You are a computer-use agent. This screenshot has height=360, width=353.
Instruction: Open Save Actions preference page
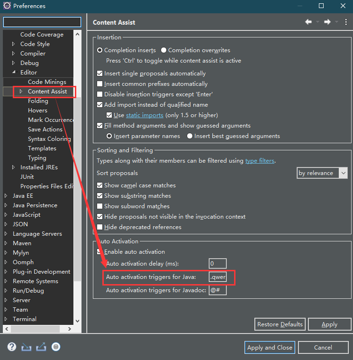point(45,129)
